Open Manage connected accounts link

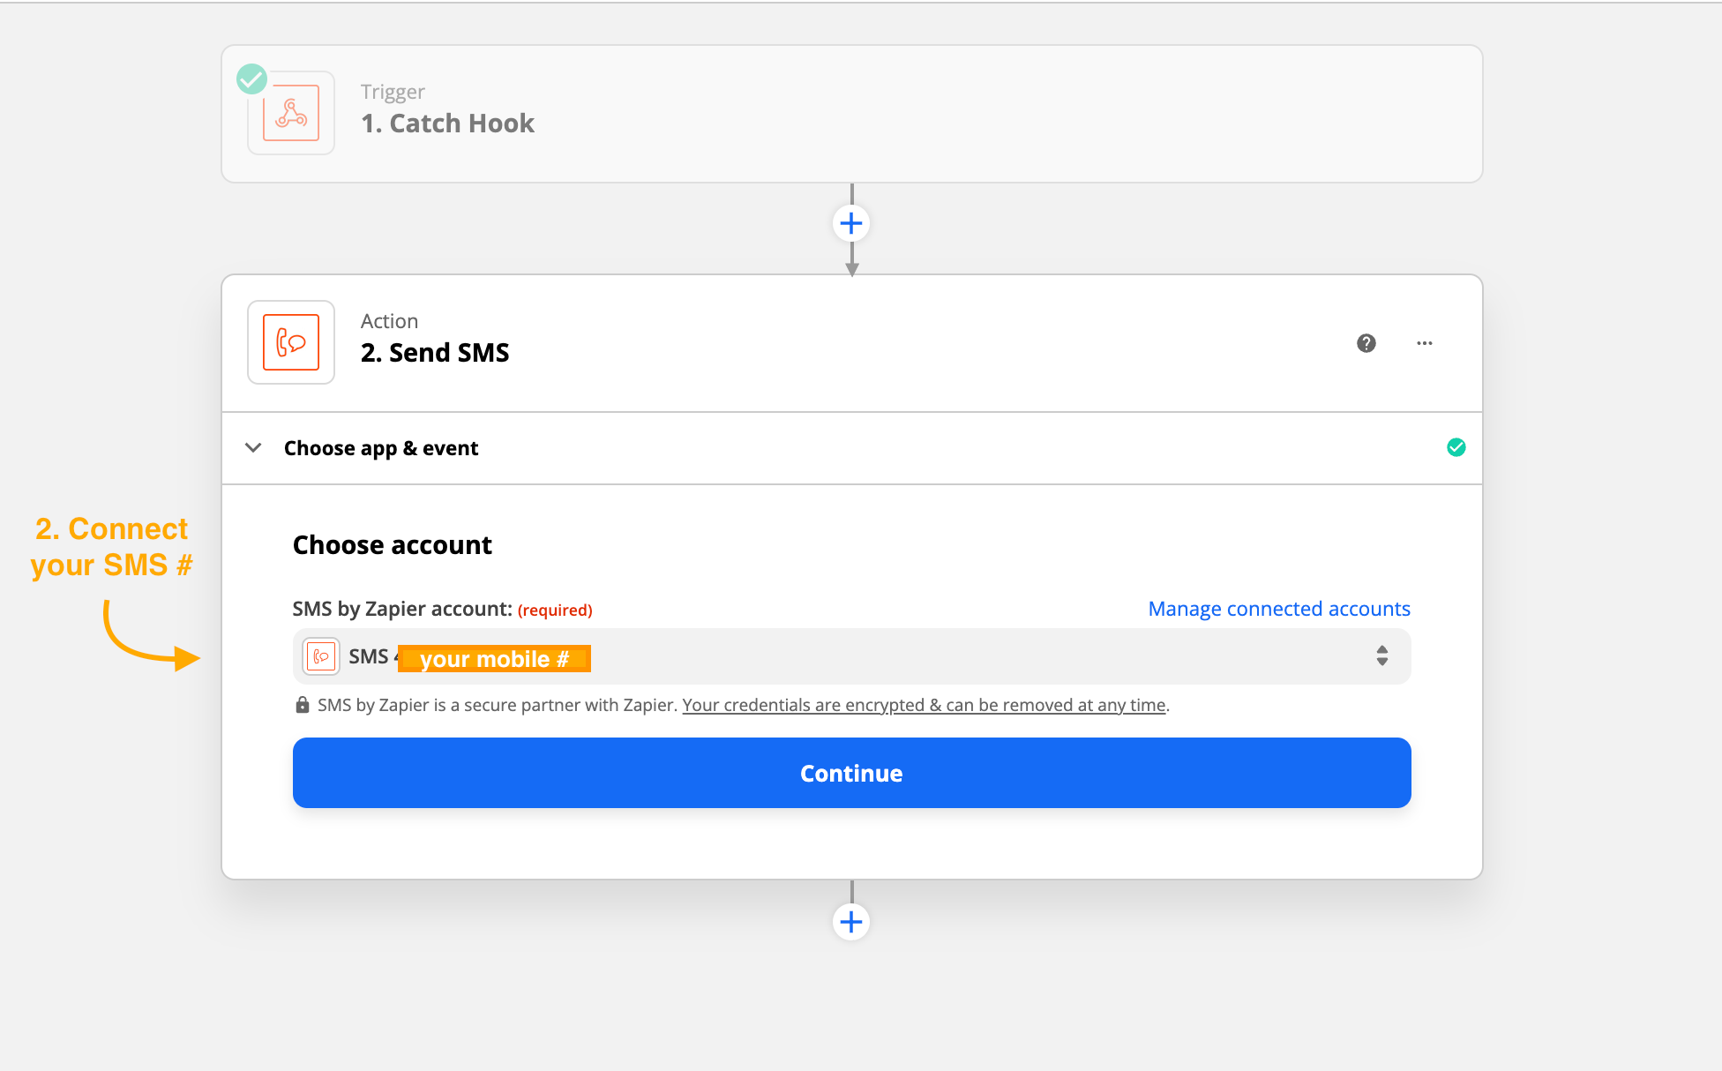tap(1279, 609)
